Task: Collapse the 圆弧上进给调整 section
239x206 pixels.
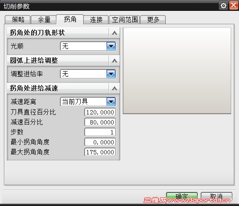Action: coord(115,61)
